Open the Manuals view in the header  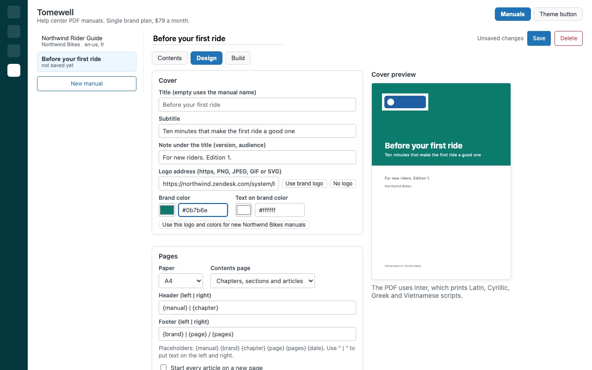512,14
